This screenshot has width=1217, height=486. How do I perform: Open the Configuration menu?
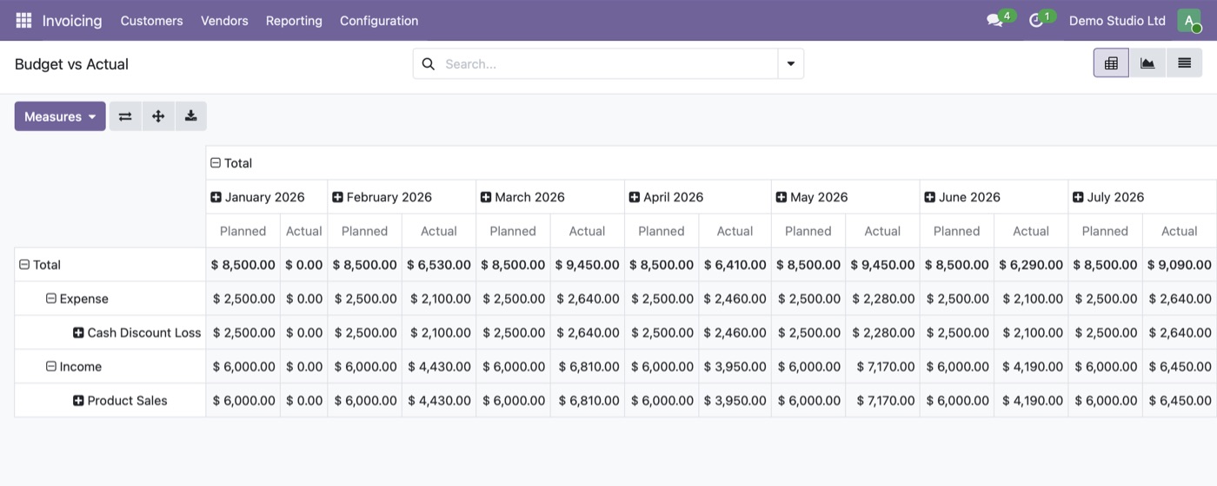coord(379,20)
